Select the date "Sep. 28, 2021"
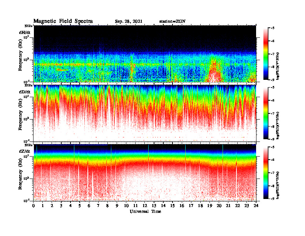This screenshot has height=236, width=305. point(129,22)
